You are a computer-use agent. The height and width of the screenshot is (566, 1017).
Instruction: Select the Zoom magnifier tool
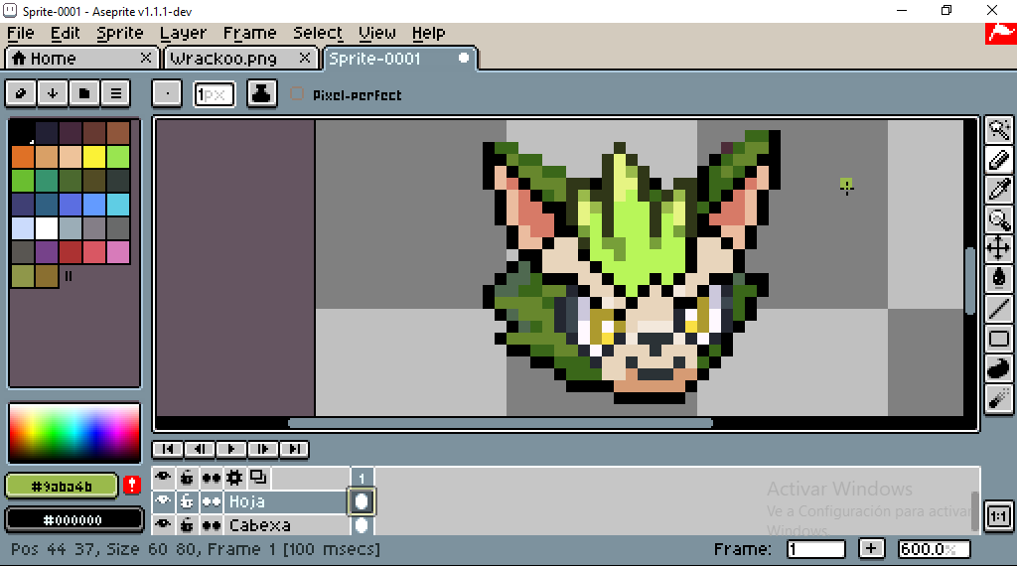pyautogui.click(x=999, y=219)
